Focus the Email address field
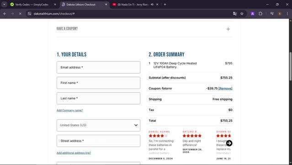Image resolution: width=292 pixels, height=165 pixels. tap(98, 67)
